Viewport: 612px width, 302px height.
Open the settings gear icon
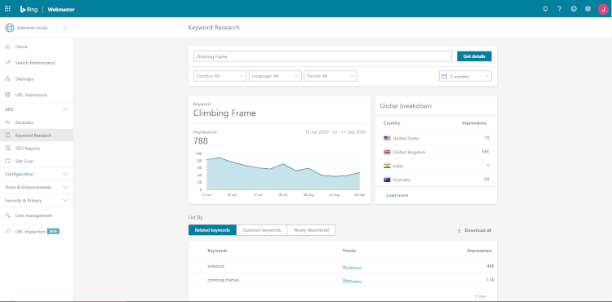tap(588, 9)
